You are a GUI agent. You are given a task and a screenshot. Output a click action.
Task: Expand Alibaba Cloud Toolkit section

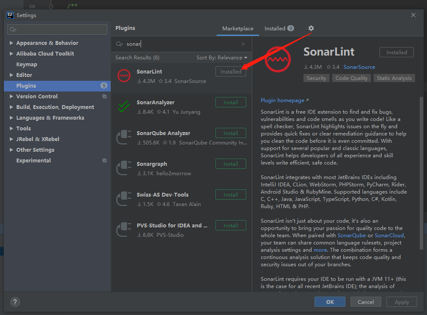11,53
